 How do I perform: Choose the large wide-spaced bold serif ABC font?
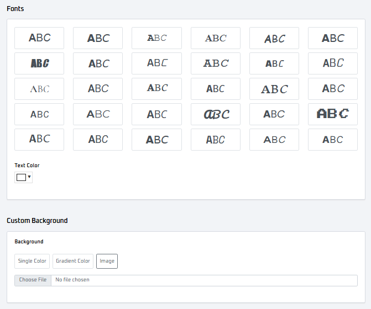click(x=274, y=89)
